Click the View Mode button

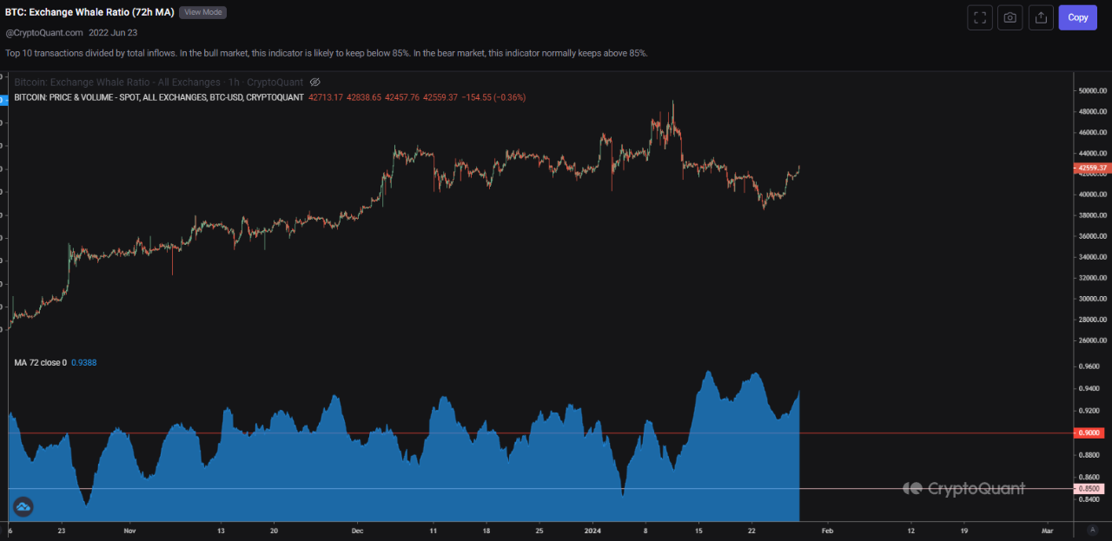(x=202, y=12)
